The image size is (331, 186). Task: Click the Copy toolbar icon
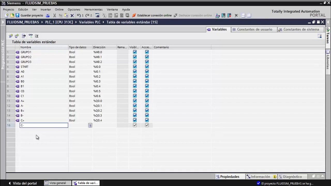tap(60, 16)
